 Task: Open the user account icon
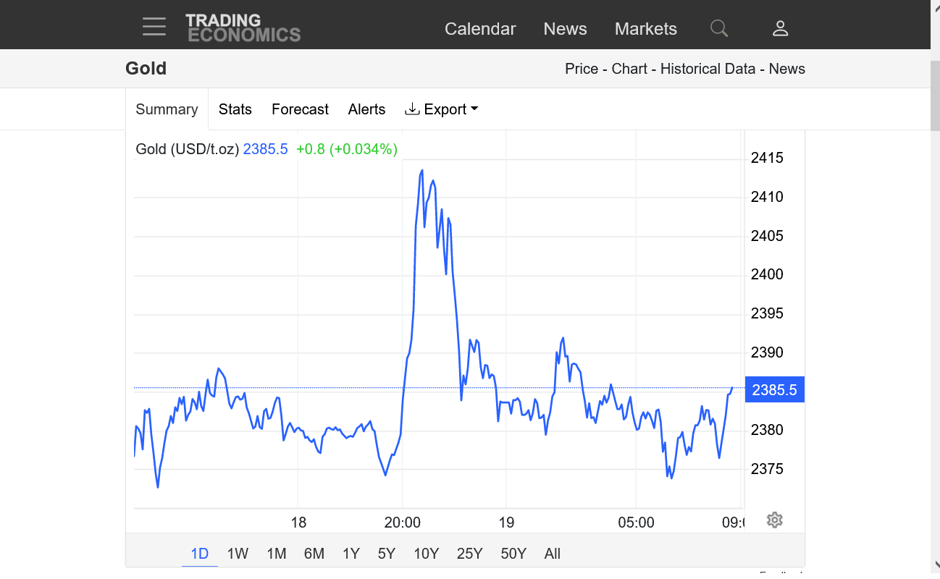tap(780, 28)
